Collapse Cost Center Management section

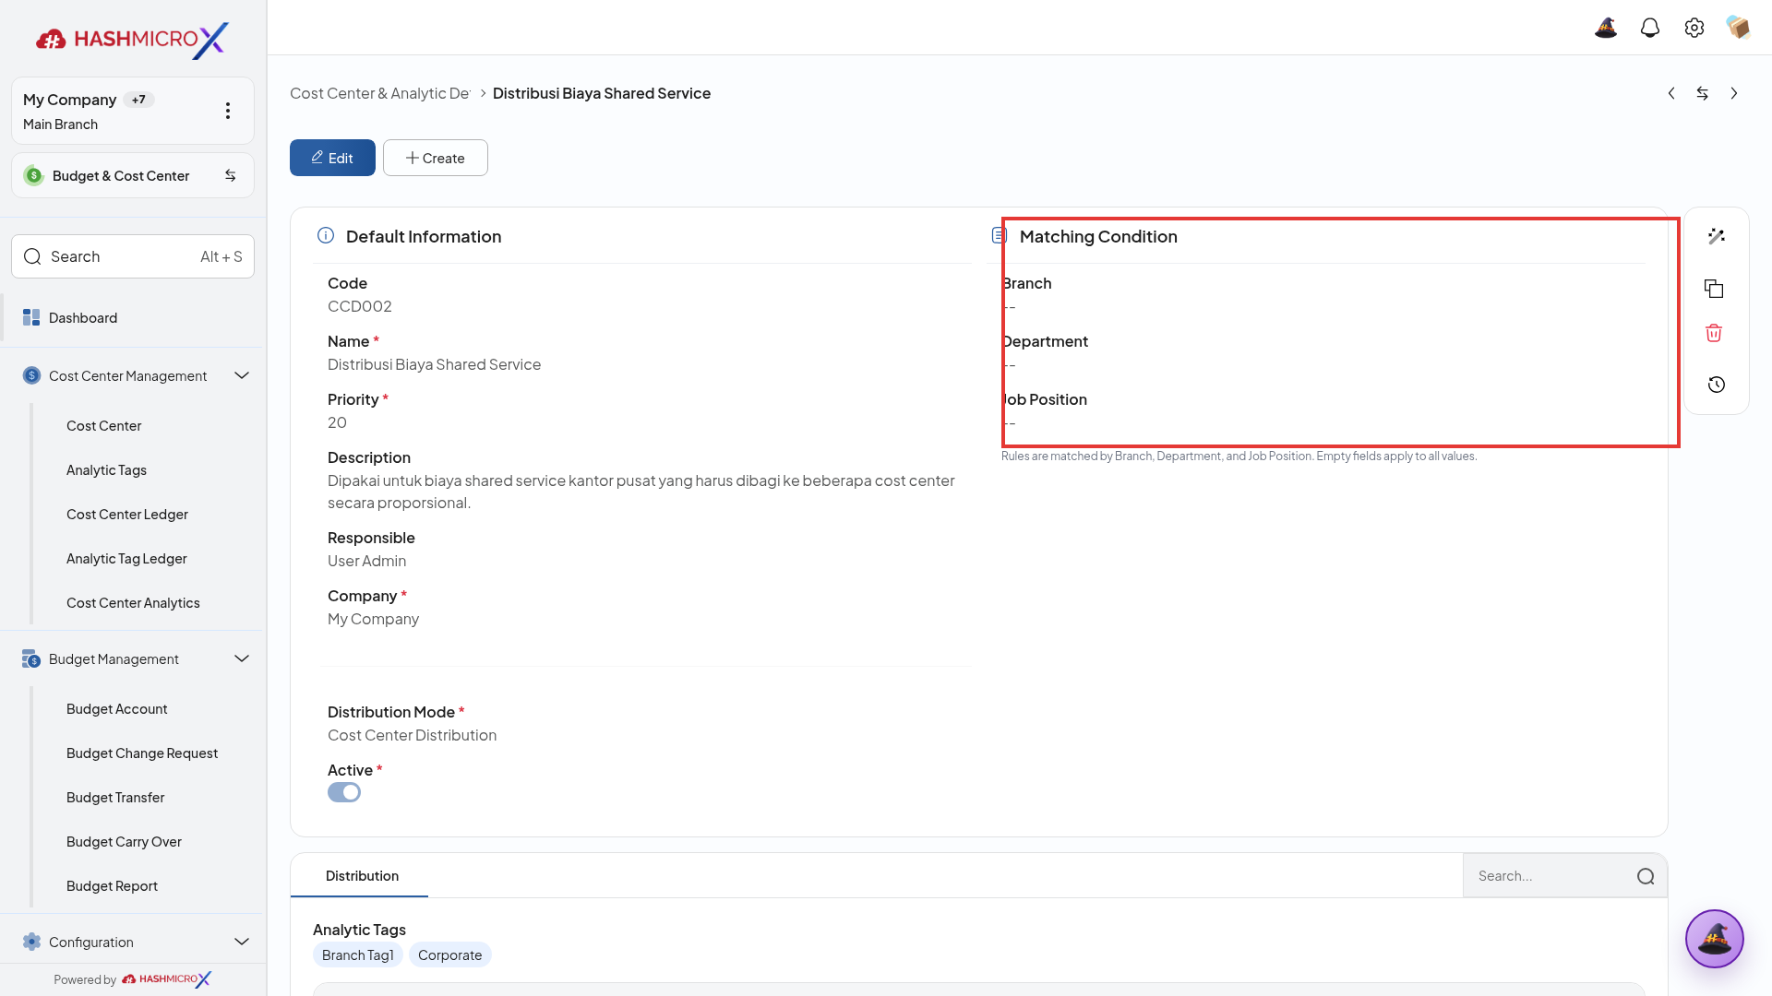coord(242,375)
